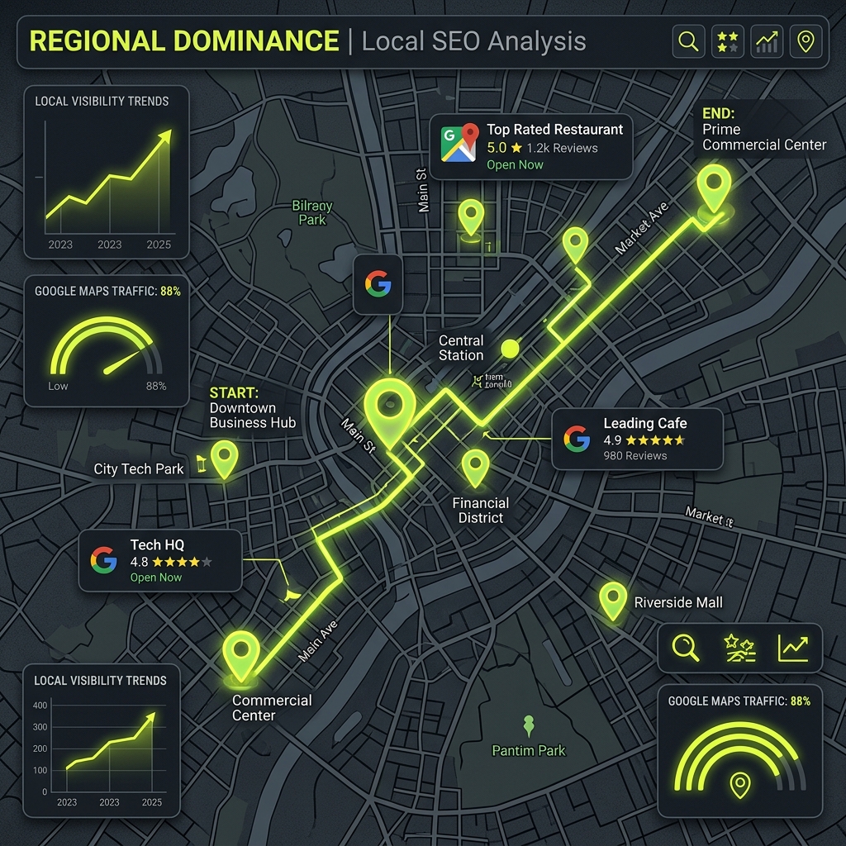Click the 980 Reviews text
846x846 pixels.
point(635,456)
